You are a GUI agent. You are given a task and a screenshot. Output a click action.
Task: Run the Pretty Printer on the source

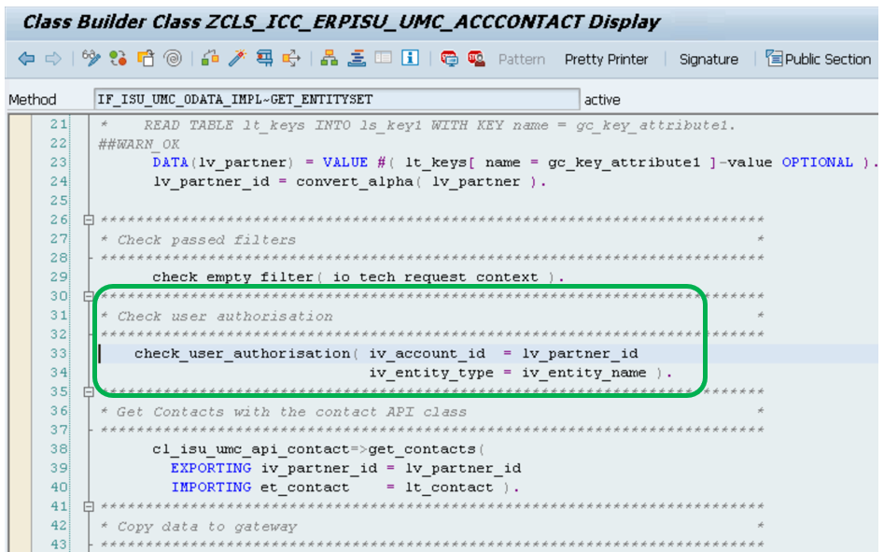pyautogui.click(x=605, y=59)
